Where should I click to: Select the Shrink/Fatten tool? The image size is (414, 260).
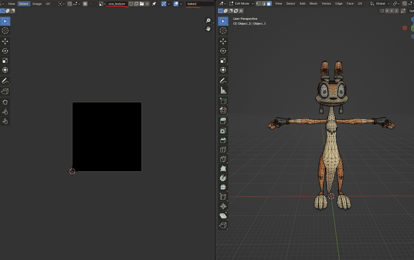223,206
